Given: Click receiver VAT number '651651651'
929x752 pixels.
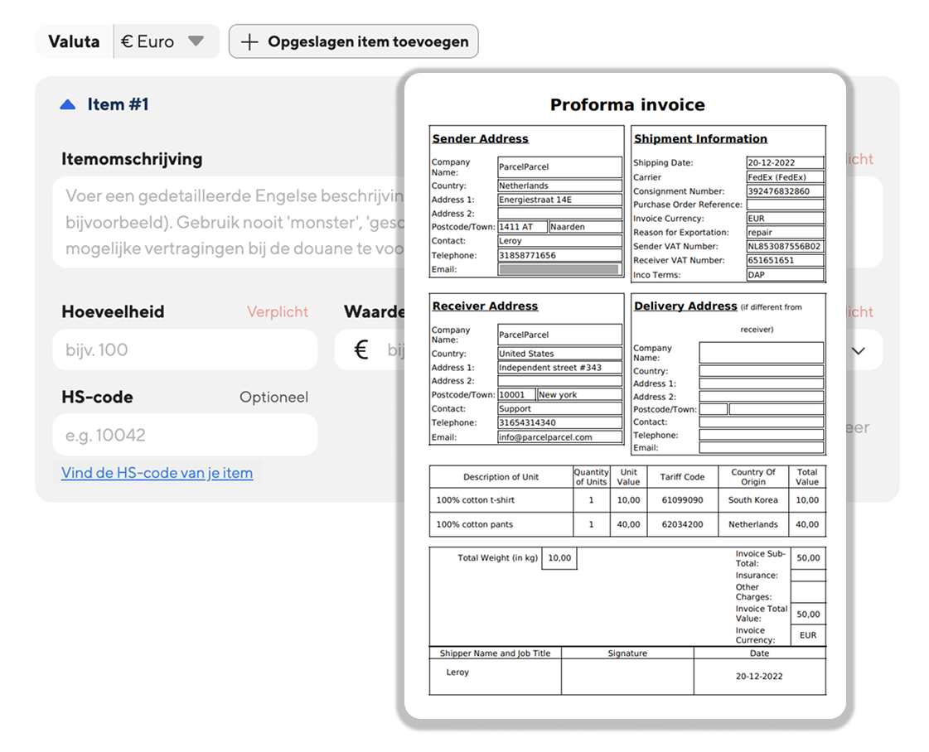Looking at the screenshot, I should [x=785, y=260].
